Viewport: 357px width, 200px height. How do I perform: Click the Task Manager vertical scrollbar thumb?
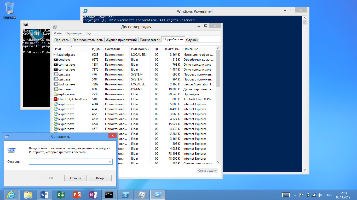point(218,68)
